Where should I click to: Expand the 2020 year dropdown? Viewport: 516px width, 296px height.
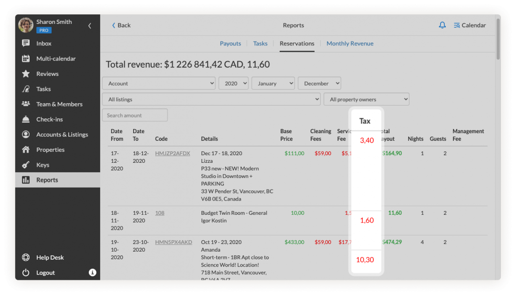coord(233,84)
